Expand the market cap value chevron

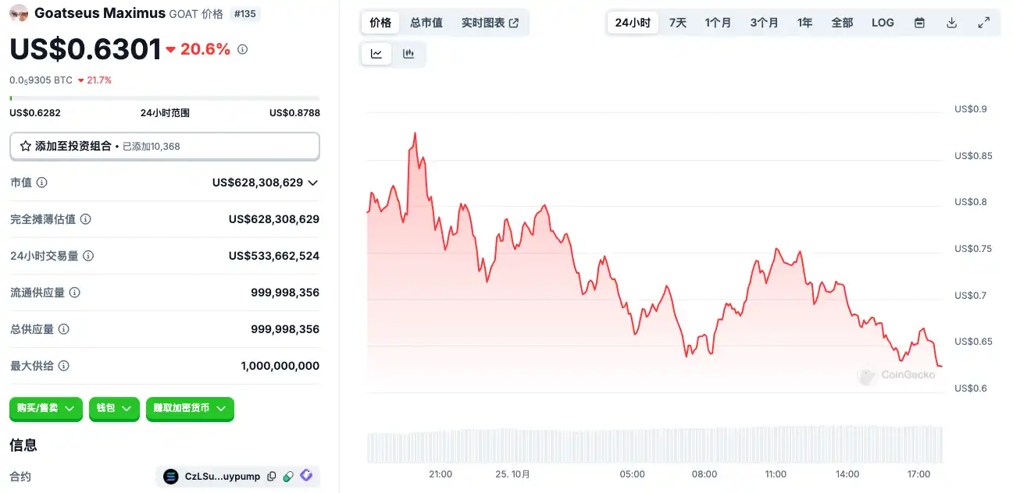point(313,183)
